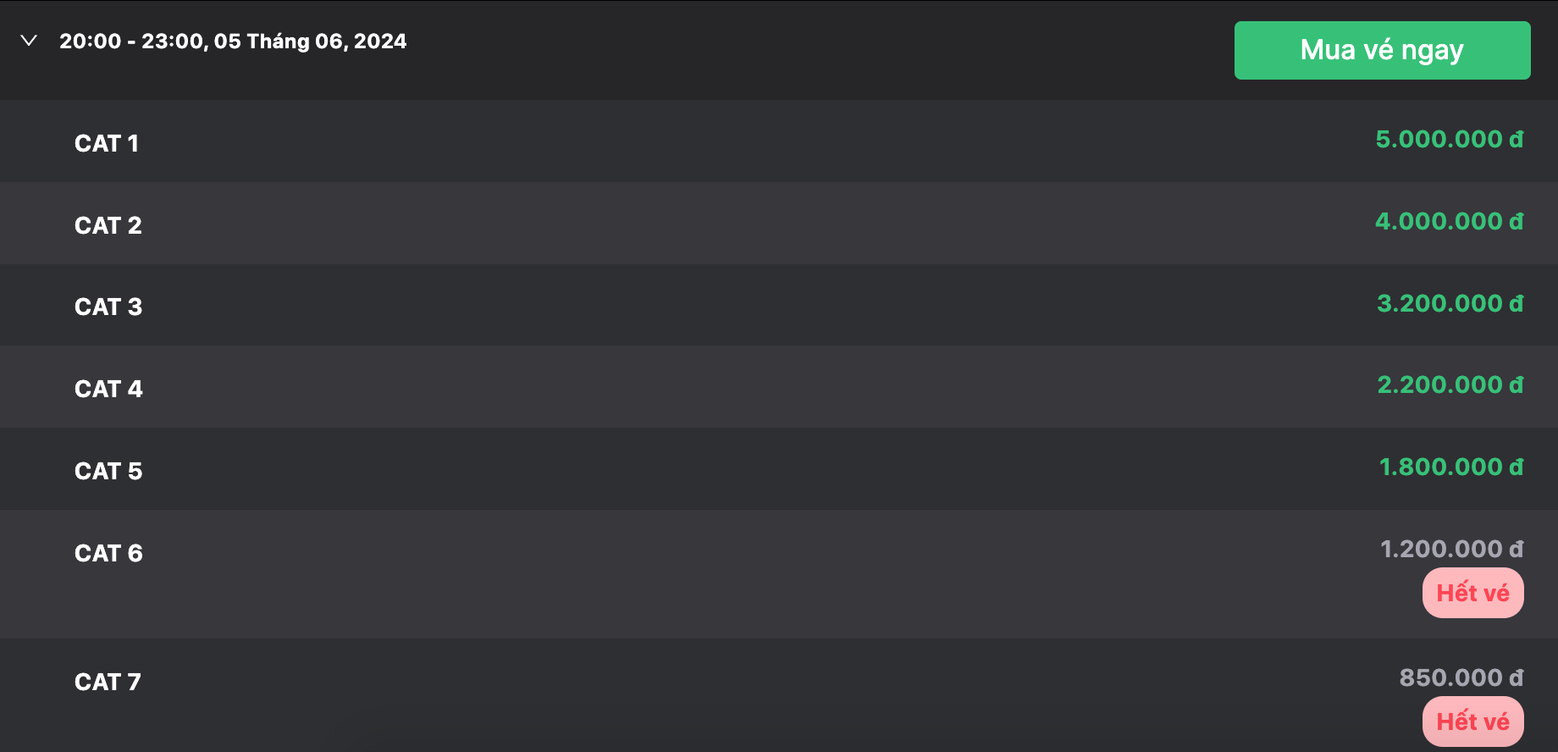Image resolution: width=1558 pixels, height=752 pixels.
Task: Select the CAT 7 ticket row
Action: [x=779, y=695]
